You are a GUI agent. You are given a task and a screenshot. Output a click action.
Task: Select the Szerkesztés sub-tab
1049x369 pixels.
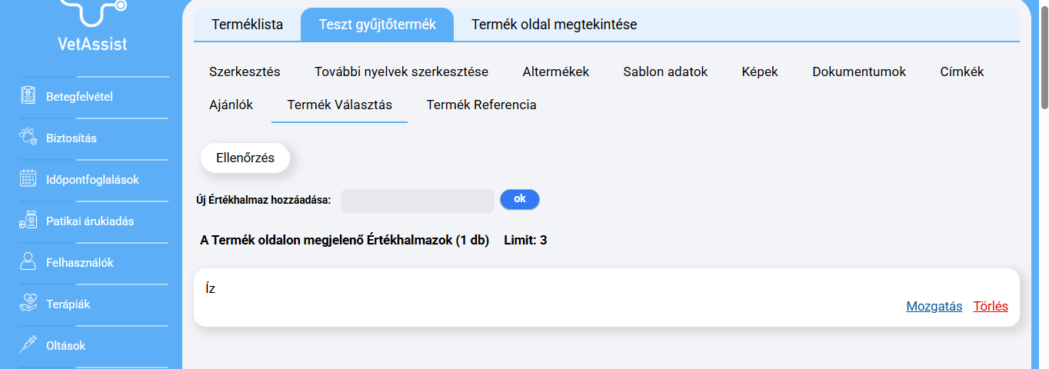point(245,72)
